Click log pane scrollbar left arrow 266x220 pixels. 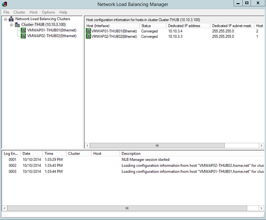pyautogui.click(x=4, y=208)
